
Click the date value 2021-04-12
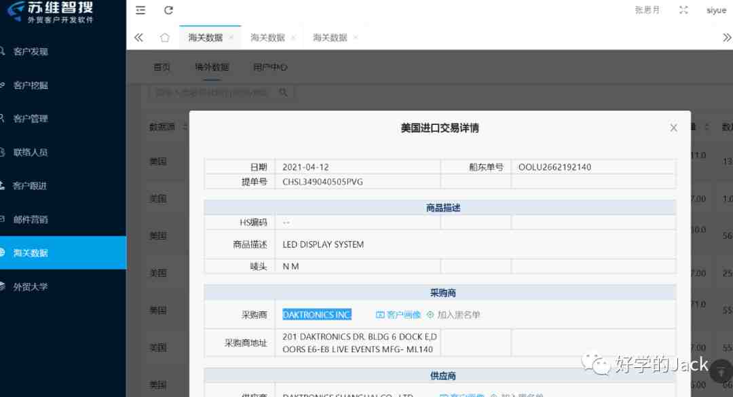(305, 167)
